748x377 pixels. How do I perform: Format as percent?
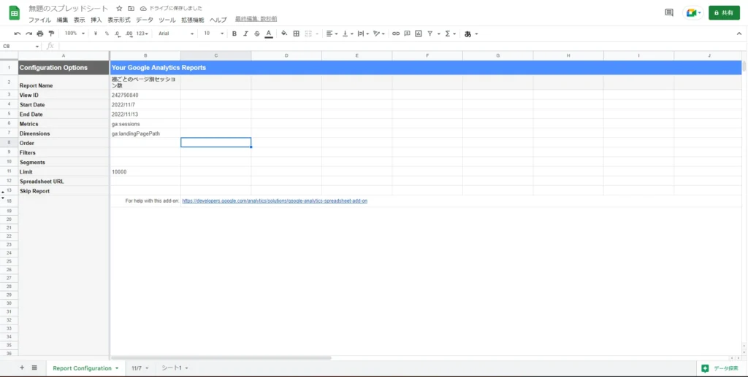107,34
